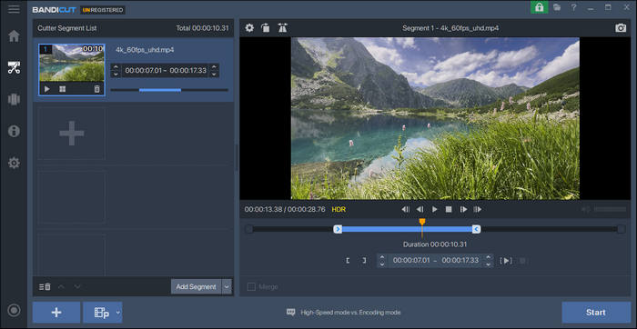This screenshot has width=637, height=329.
Task: Jump to next keyframe
Action: tap(478, 209)
